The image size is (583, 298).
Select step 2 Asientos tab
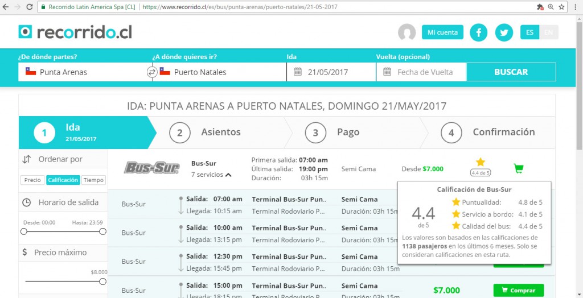[221, 133]
